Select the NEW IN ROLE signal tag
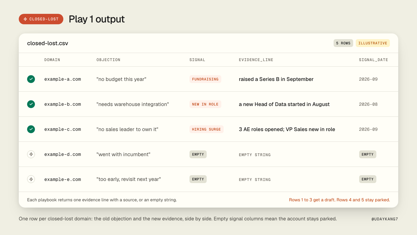The width and height of the screenshot is (417, 235). click(x=205, y=104)
